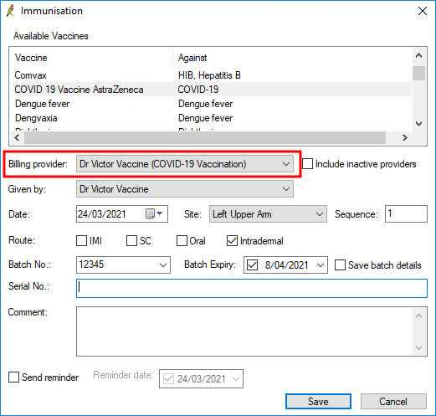Click vaccine list scroll down arrow

click(418, 124)
